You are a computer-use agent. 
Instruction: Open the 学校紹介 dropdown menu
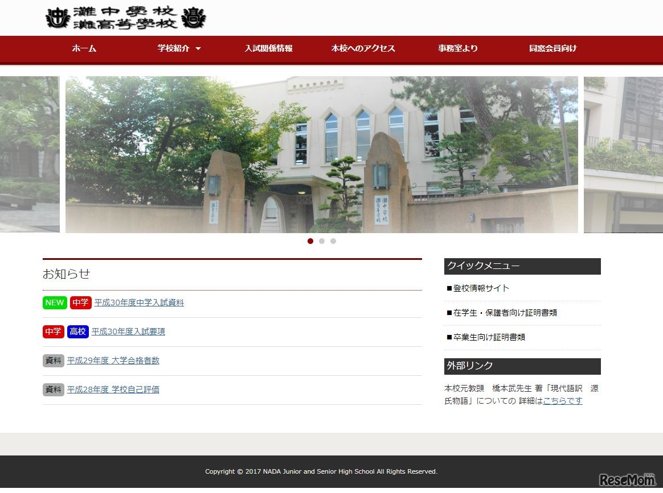tap(179, 49)
